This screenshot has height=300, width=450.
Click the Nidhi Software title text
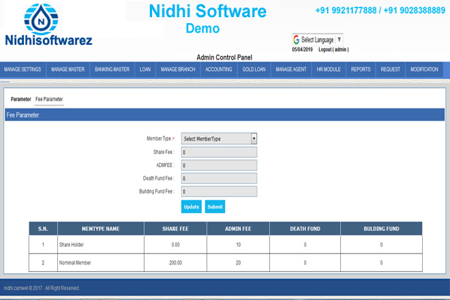[207, 11]
